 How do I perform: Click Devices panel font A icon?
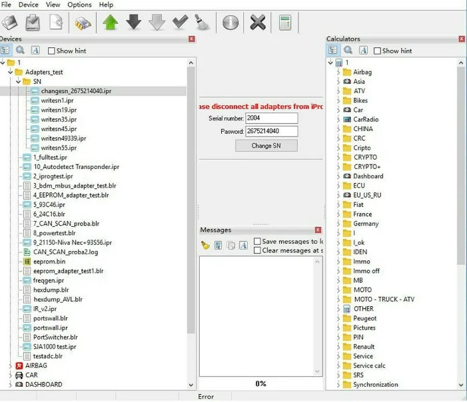(x=35, y=51)
